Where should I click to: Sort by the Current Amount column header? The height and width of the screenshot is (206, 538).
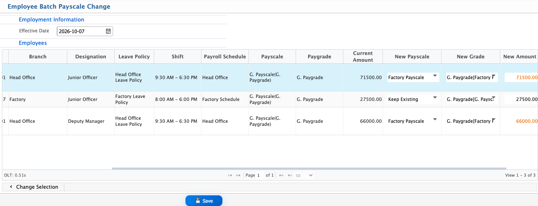363,56
